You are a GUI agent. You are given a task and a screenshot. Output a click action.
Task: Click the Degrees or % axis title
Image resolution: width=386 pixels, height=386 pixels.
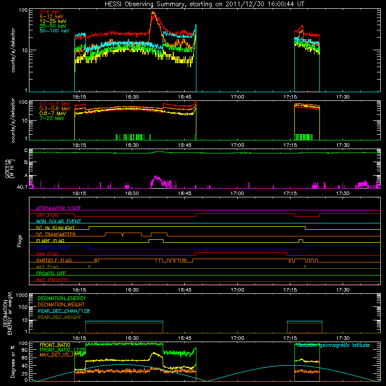(13, 361)
